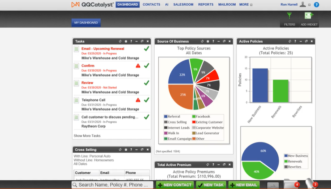Pop out the Active Policies widget

306,41
